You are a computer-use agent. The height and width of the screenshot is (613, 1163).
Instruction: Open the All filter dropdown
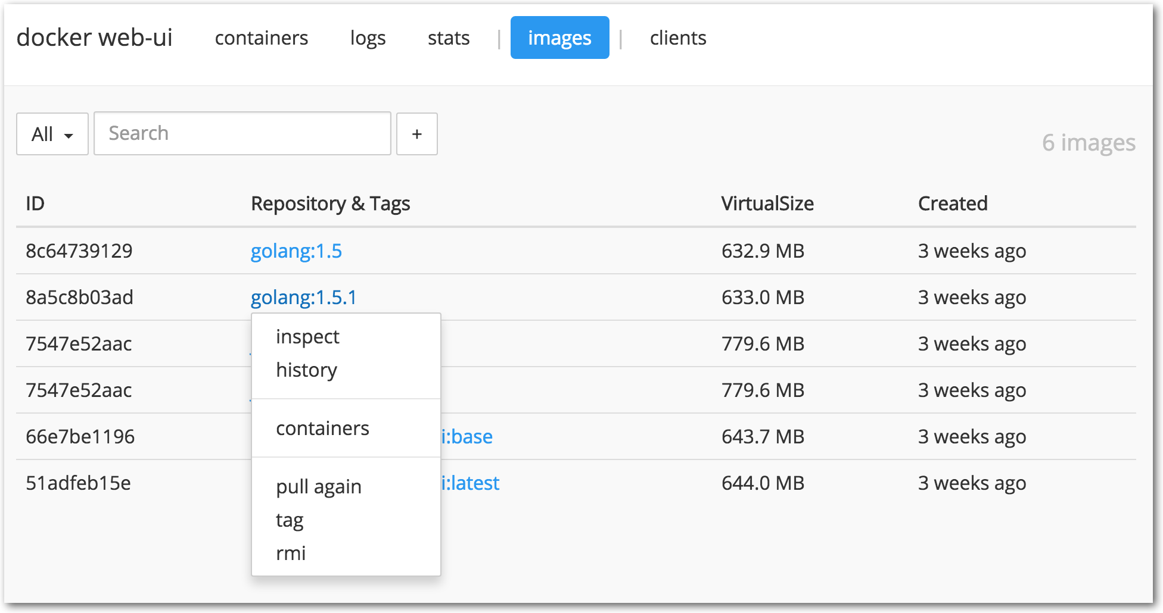click(52, 134)
